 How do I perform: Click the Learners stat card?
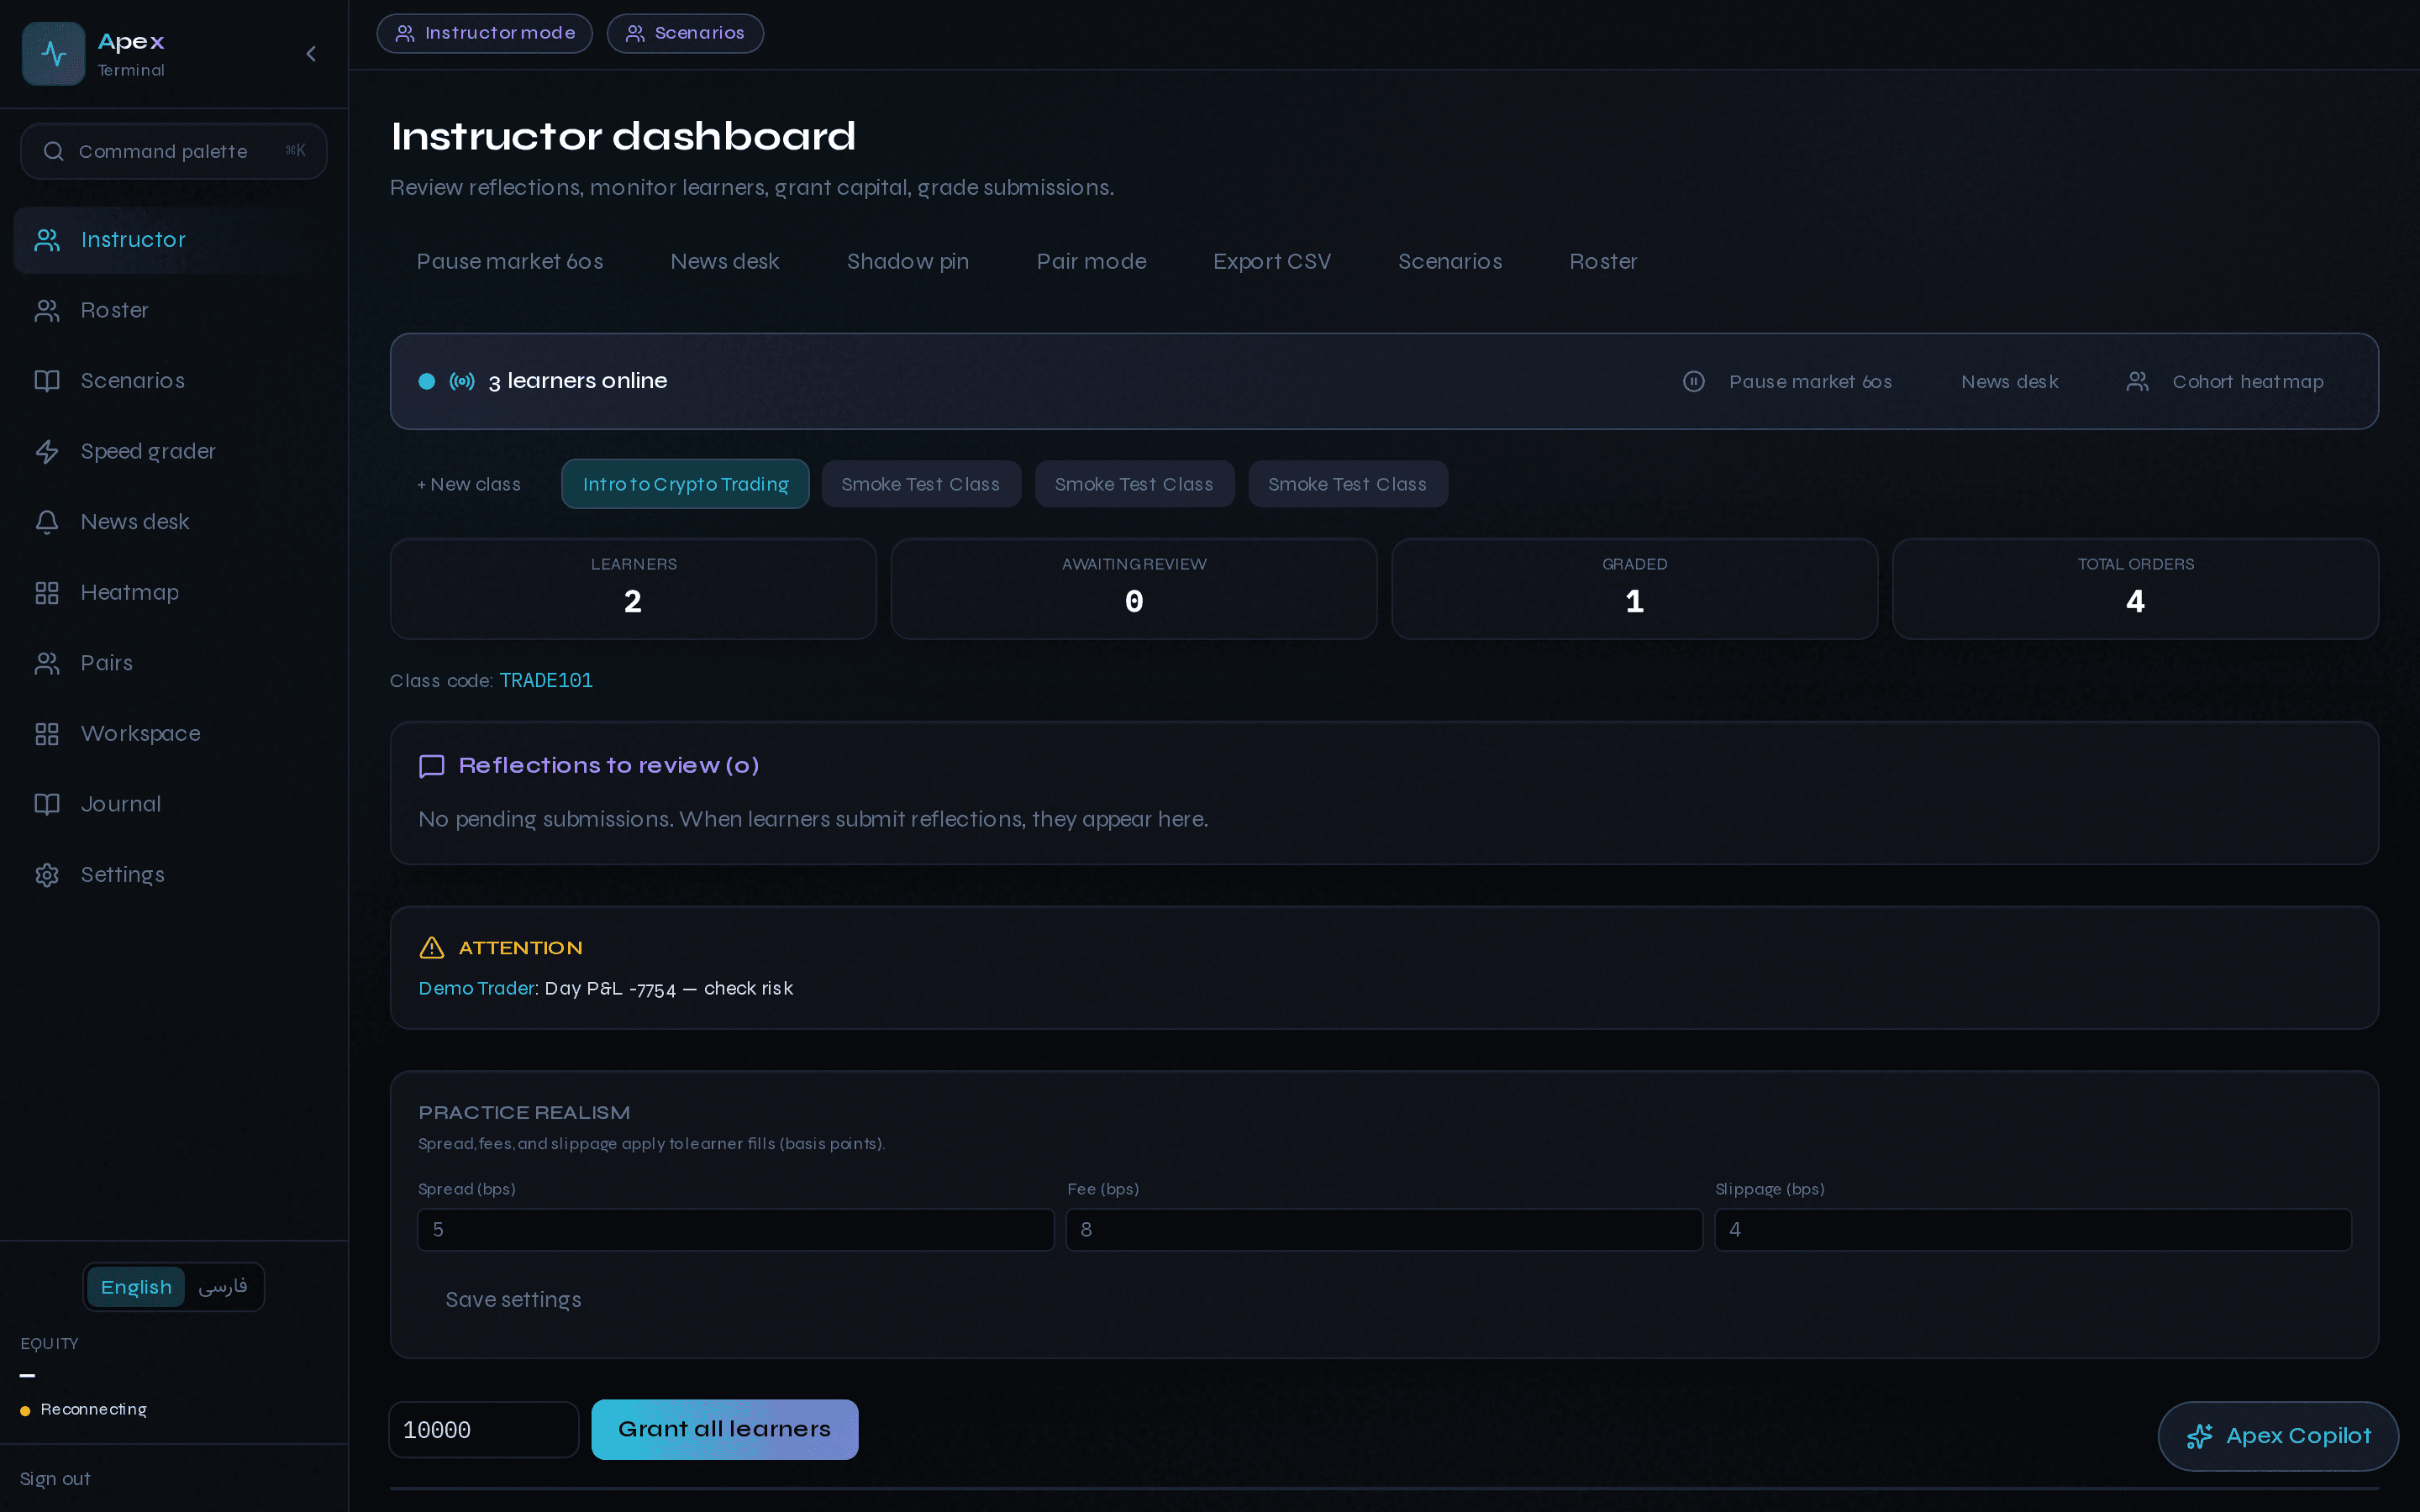coord(633,589)
